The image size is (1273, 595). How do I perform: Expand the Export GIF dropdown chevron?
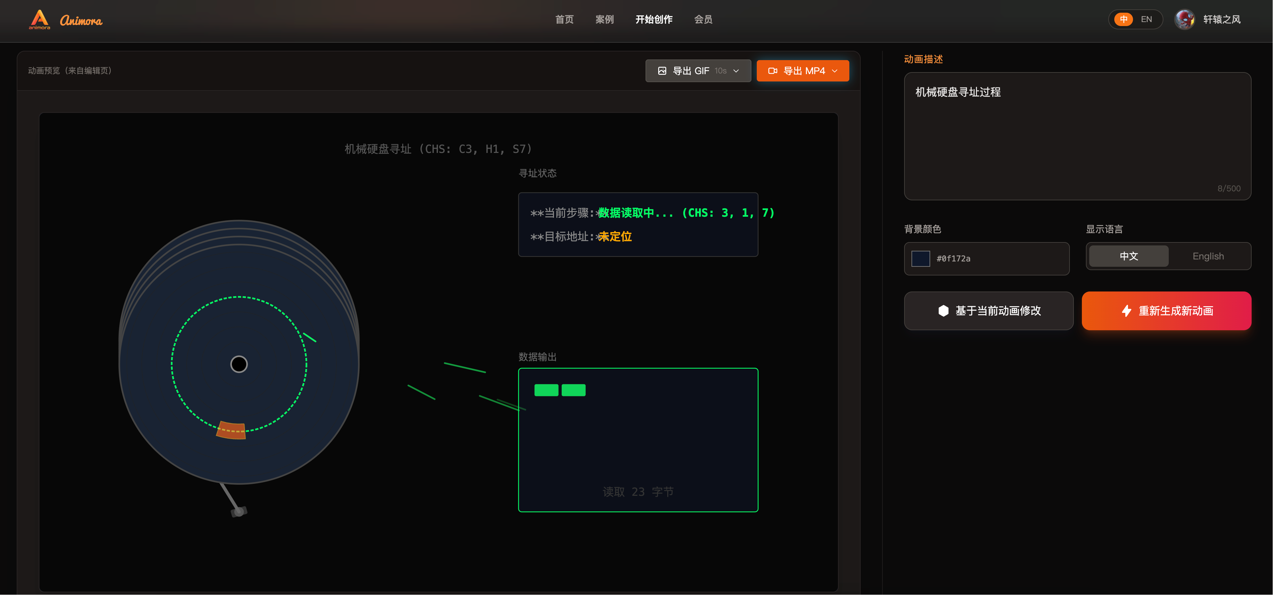coord(736,71)
